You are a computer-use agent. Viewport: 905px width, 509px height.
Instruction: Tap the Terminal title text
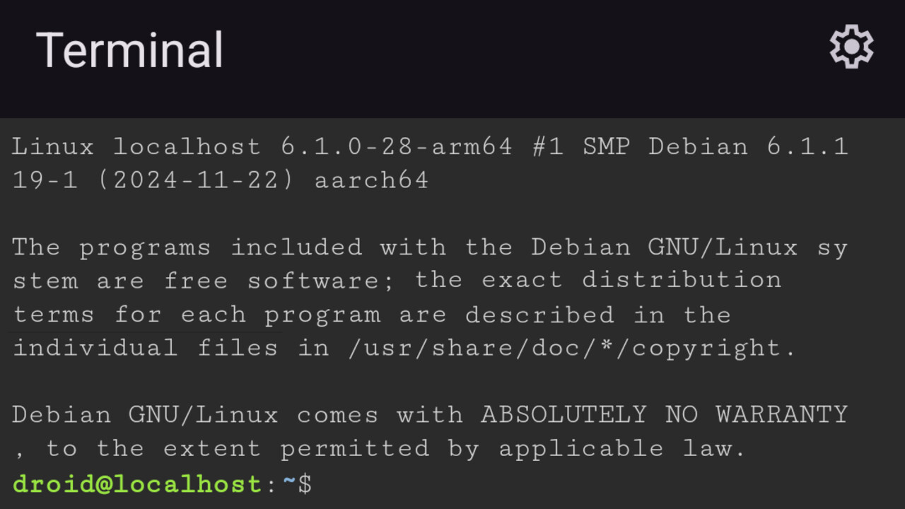click(x=130, y=50)
